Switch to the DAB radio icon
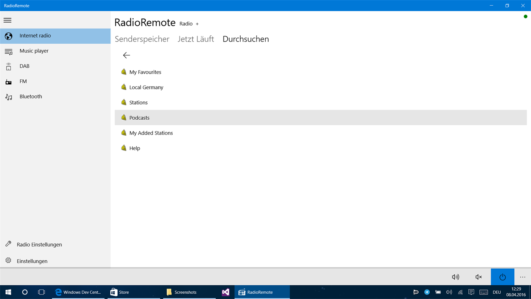 pos(8,66)
